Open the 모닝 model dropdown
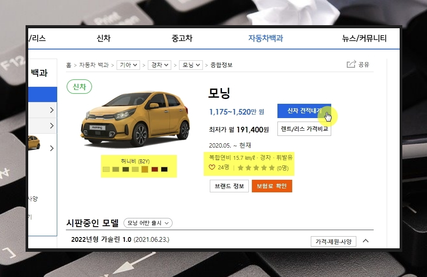Image resolution: width=427 pixels, height=277 pixels. click(191, 65)
